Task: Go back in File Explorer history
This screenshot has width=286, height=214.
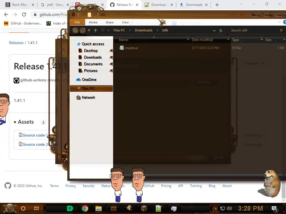Action: 75,30
